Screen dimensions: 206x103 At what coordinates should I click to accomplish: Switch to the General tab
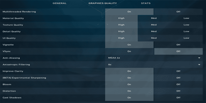tap(60, 3)
